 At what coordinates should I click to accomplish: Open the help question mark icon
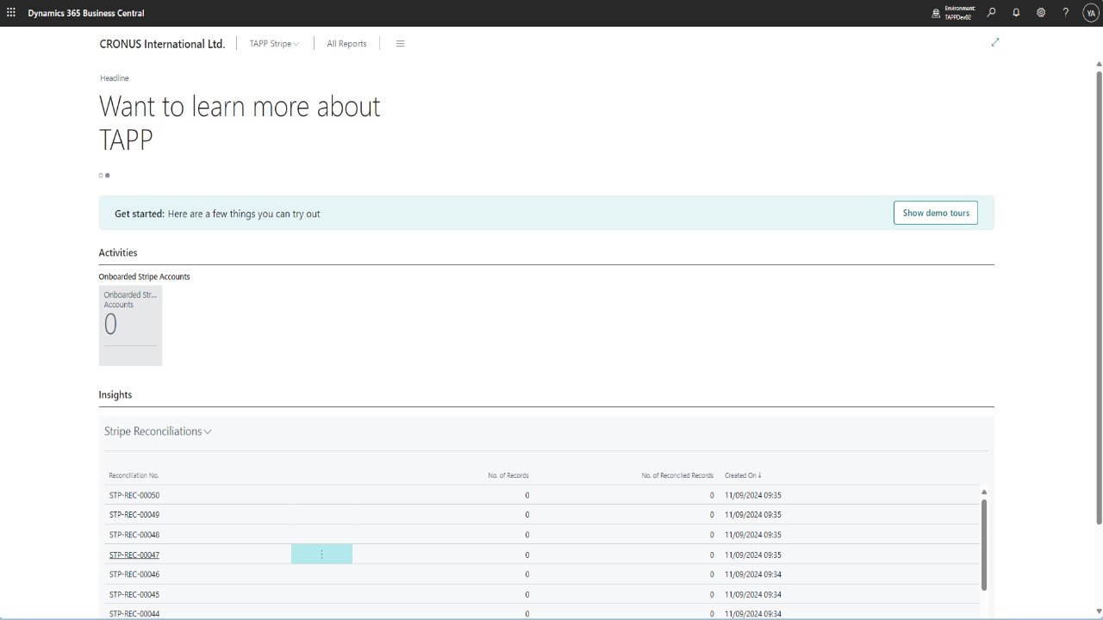1066,13
